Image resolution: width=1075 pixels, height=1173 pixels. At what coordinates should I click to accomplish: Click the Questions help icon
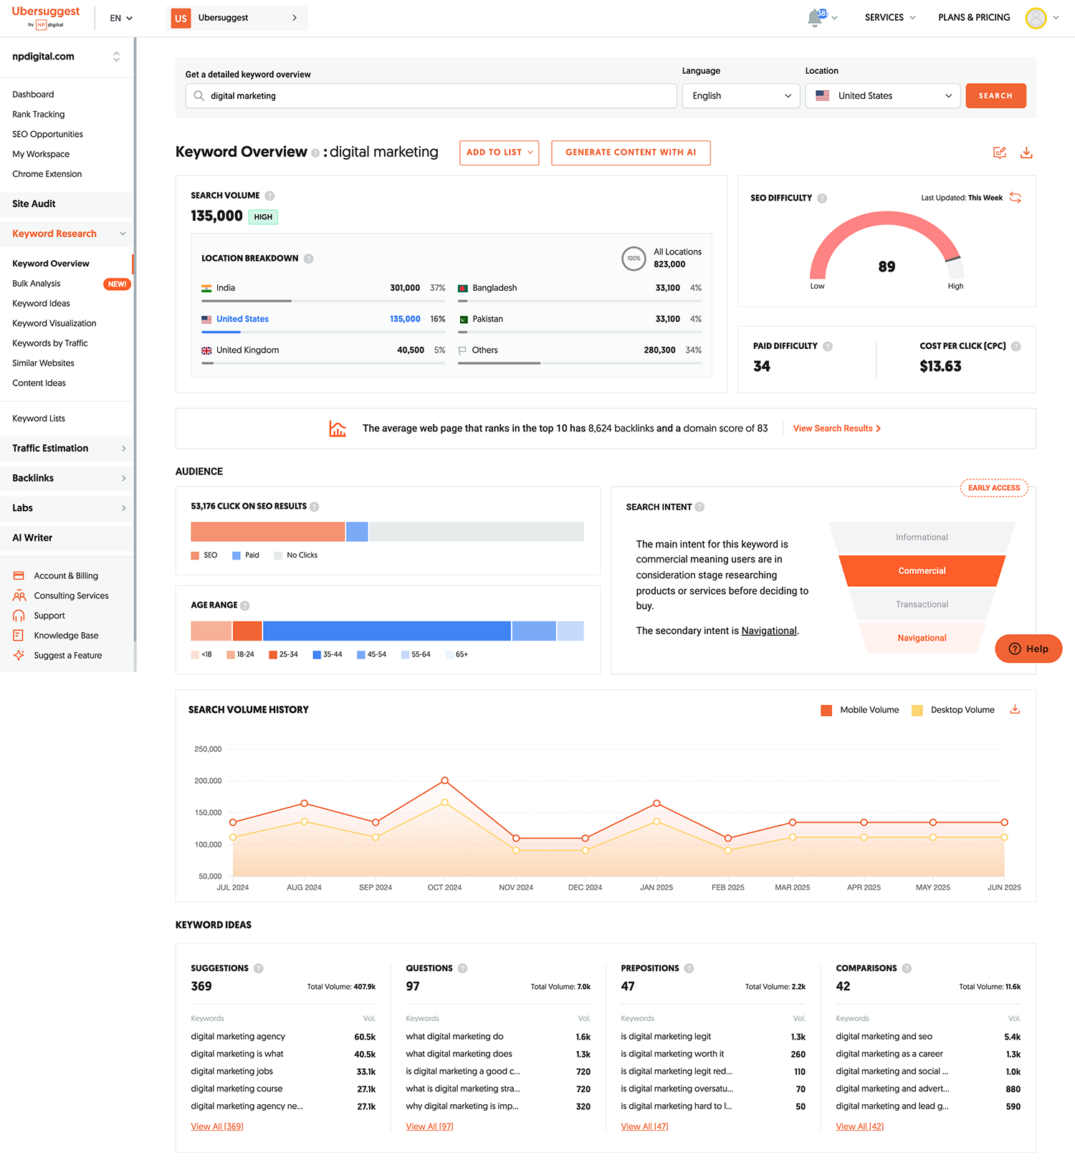[x=463, y=968]
